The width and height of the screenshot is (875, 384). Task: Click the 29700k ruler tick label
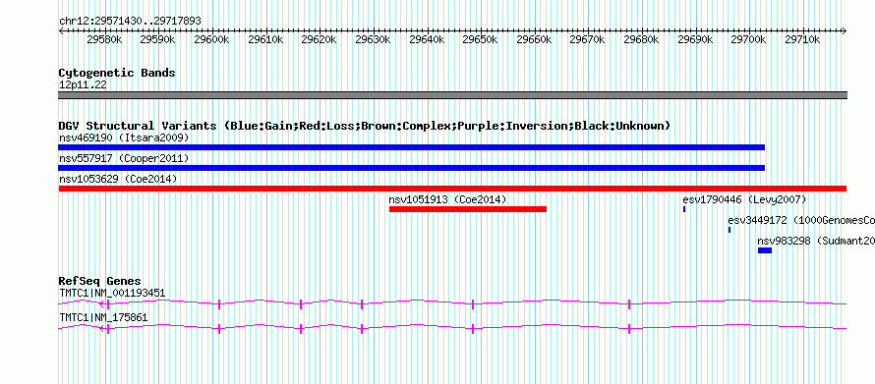(748, 39)
